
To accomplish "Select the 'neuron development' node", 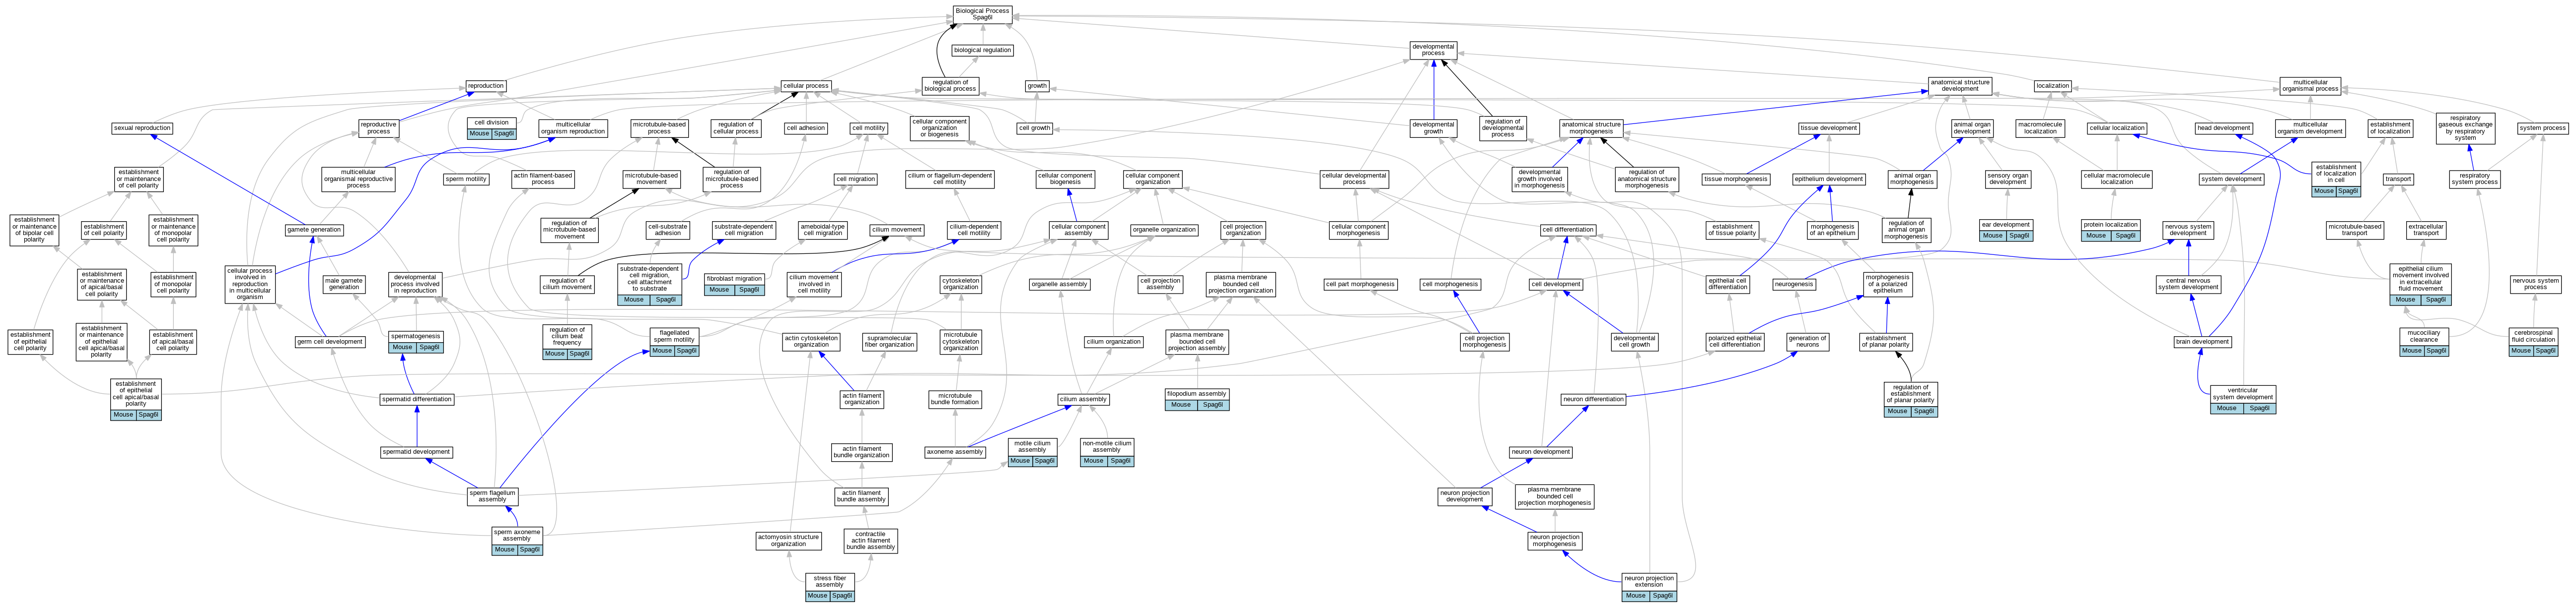I will pyautogui.click(x=1541, y=452).
